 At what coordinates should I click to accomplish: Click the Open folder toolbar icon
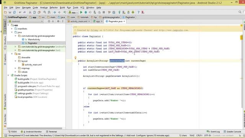(5, 12)
